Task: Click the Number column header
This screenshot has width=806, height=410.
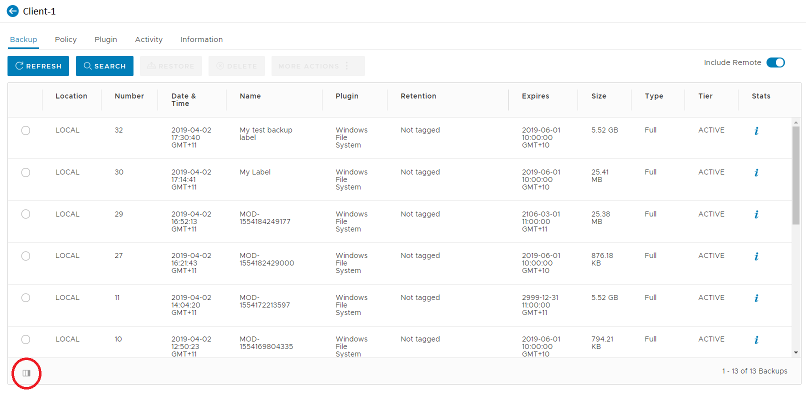Action: click(129, 96)
